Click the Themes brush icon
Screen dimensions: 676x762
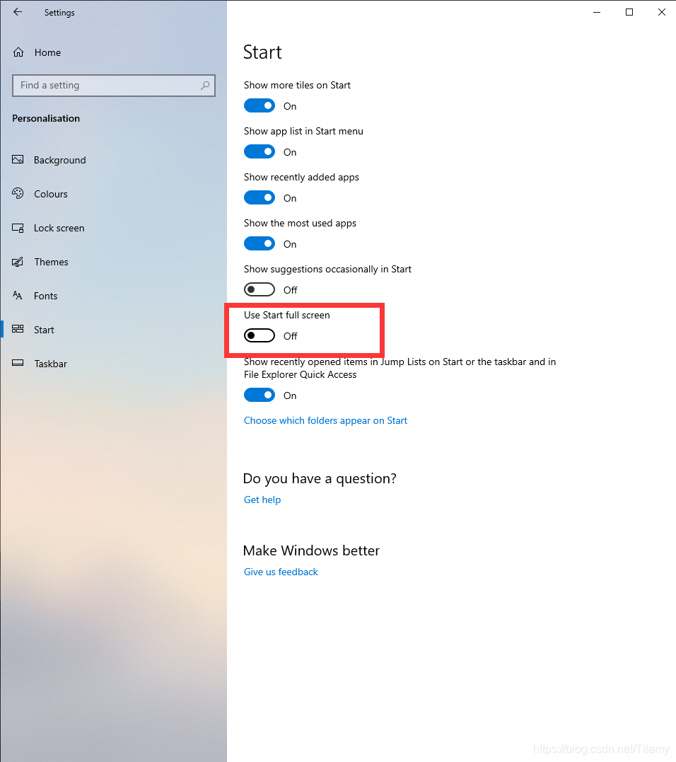coord(18,262)
